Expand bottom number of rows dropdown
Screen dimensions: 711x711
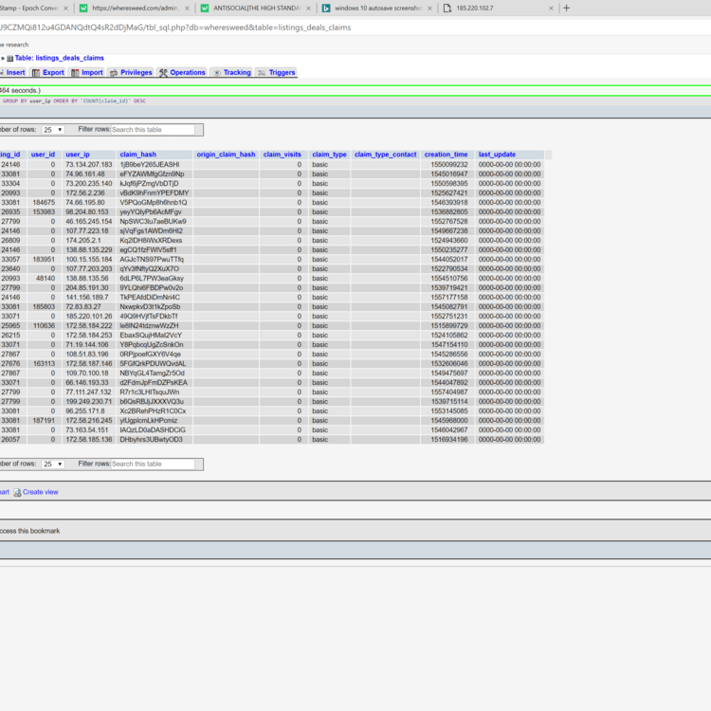[53, 464]
